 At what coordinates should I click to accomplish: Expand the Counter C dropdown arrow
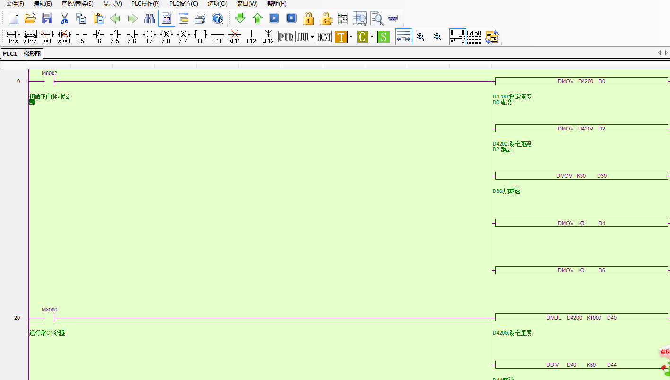coord(372,37)
